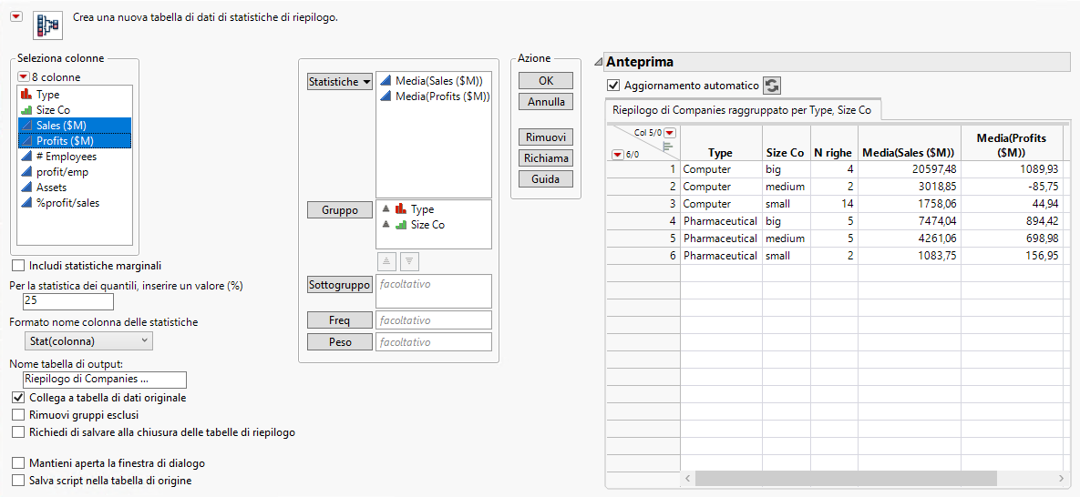Image resolution: width=1080 pixels, height=497 pixels.
Task: Open the rows red triangle menu '6/0'
Action: (x=619, y=155)
